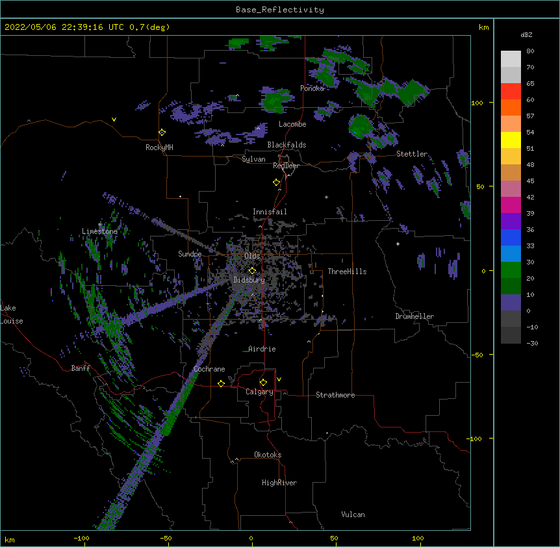This screenshot has height=547, width=560.
Task: Pick the light gray 80-70 dBZ swatch
Action: (511, 59)
